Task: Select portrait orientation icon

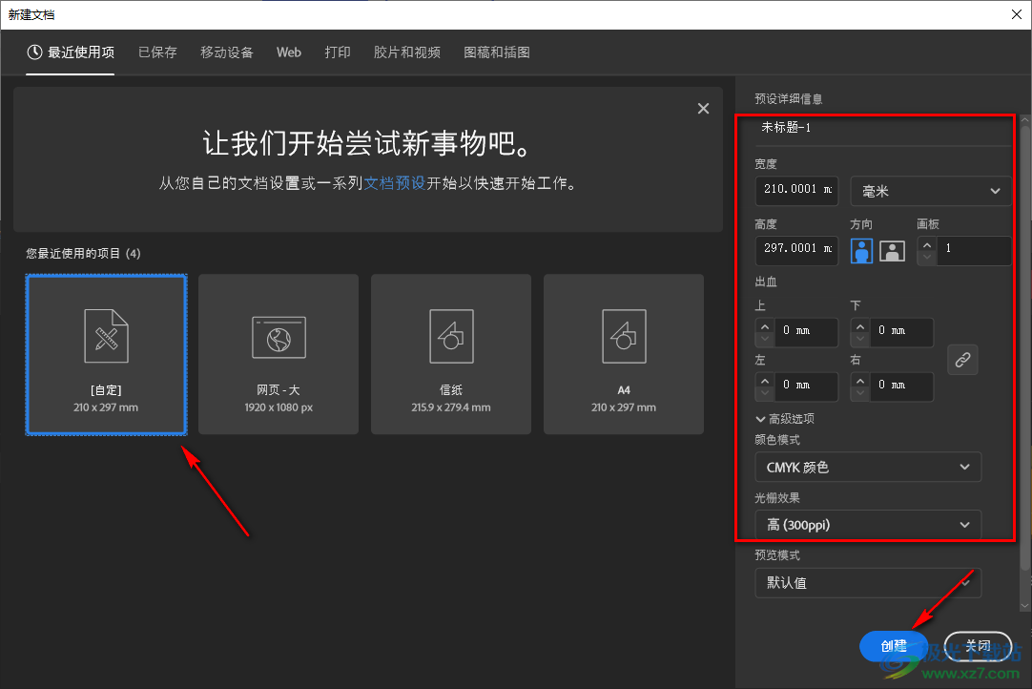Action: coord(861,251)
